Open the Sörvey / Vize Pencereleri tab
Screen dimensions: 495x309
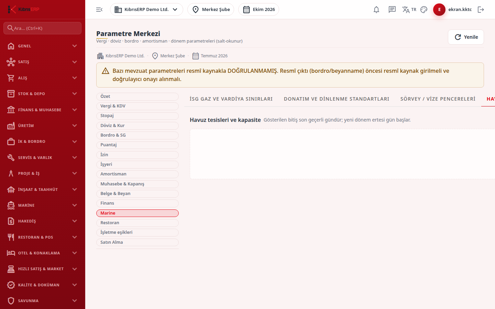438,99
